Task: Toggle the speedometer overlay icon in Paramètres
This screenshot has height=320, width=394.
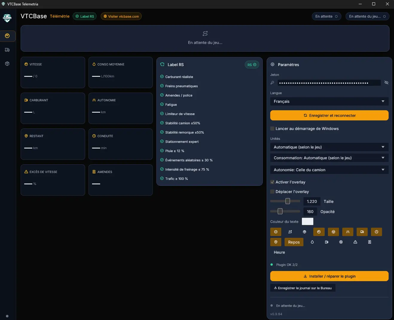Action: click(319, 232)
